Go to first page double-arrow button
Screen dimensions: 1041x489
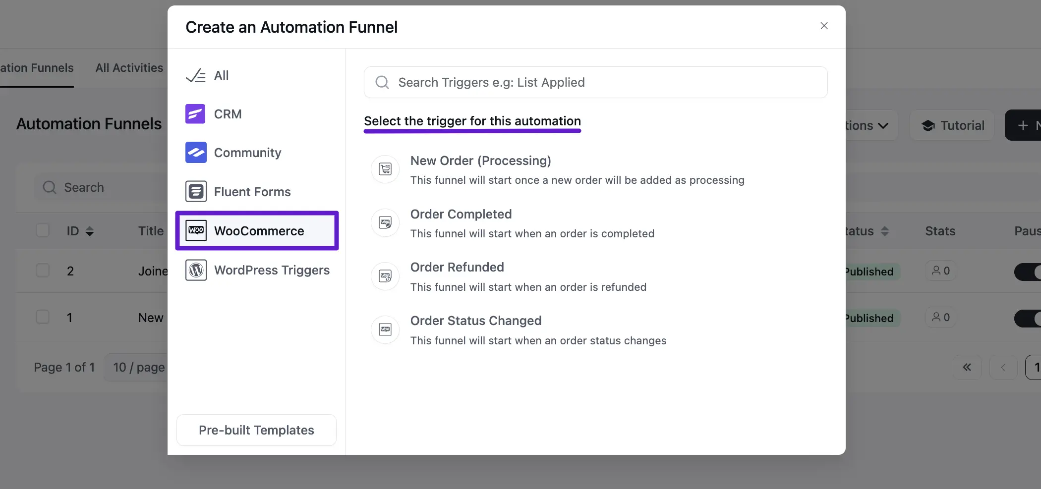coord(967,367)
